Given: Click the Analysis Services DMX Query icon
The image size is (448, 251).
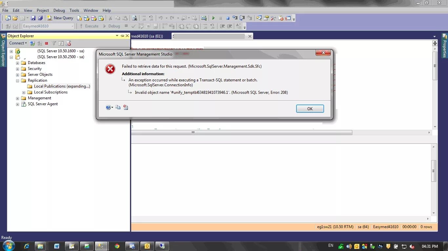Looking at the screenshot, I should pos(94,18).
